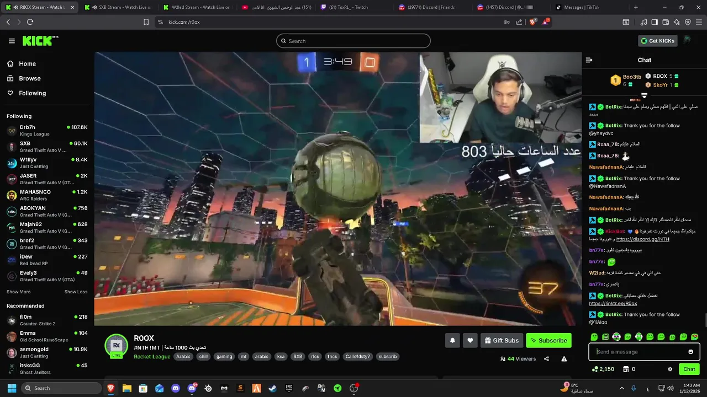
Task: Open the linktr.ee/R0ox link in chat
Action: (x=613, y=303)
